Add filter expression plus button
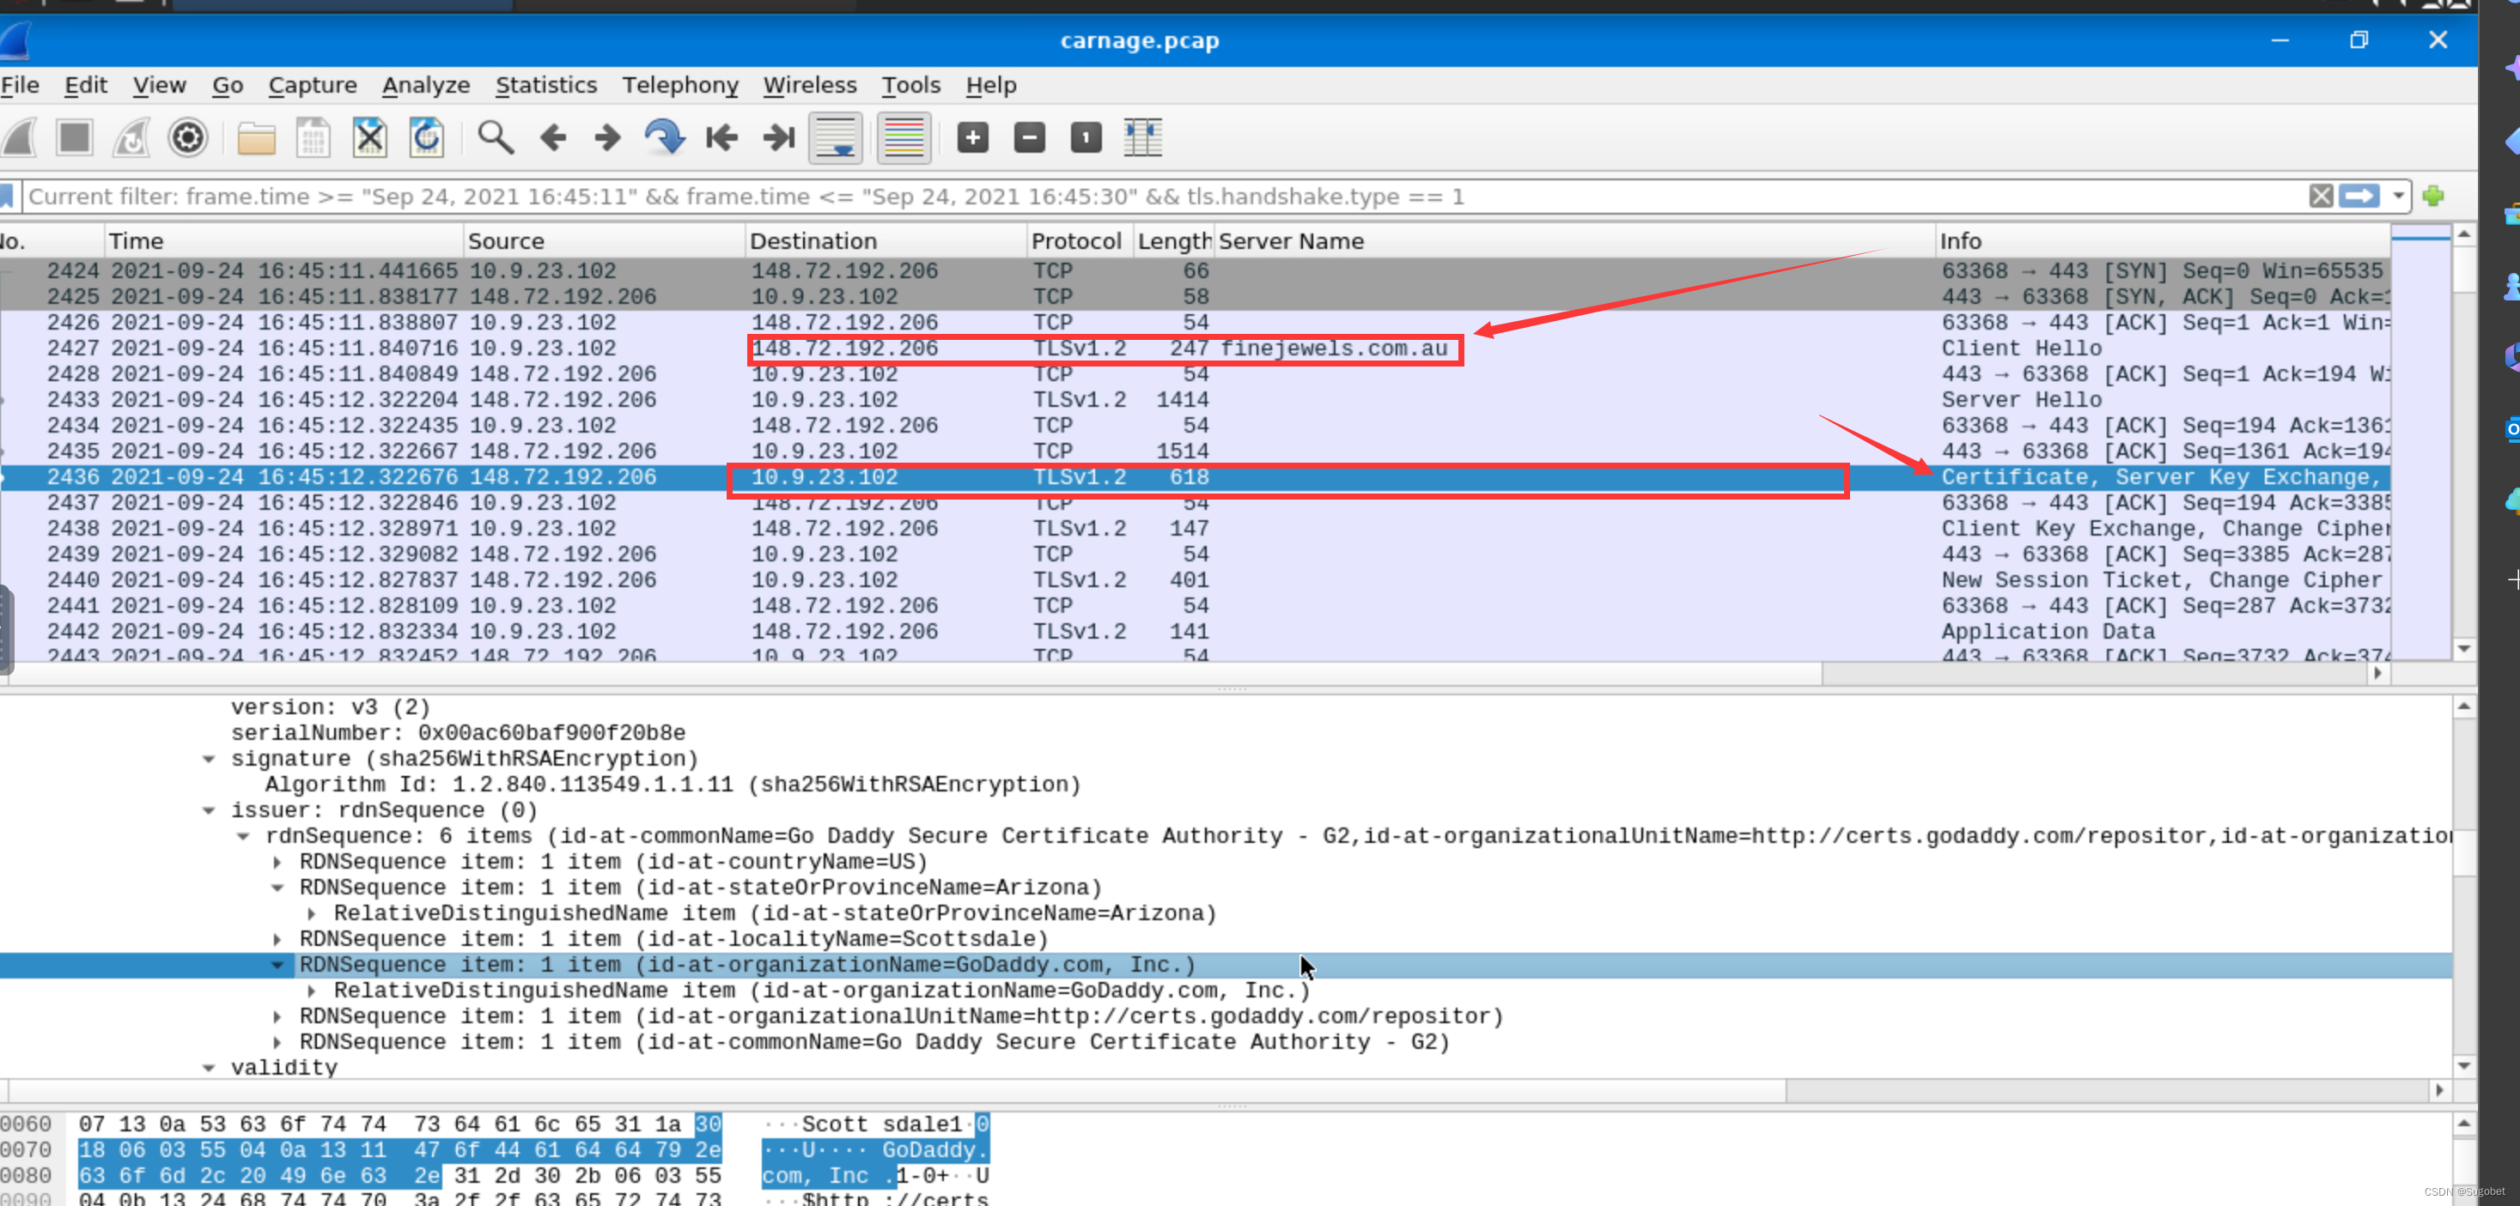 click(x=2433, y=197)
